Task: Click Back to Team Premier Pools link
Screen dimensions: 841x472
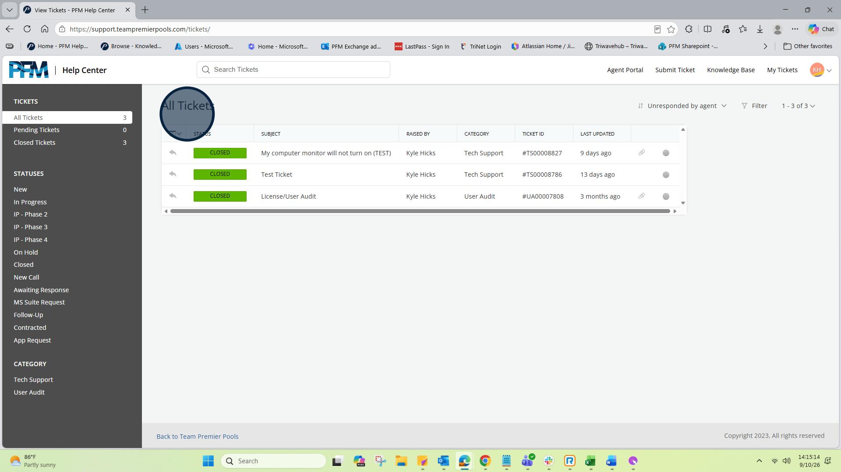Action: point(197,436)
